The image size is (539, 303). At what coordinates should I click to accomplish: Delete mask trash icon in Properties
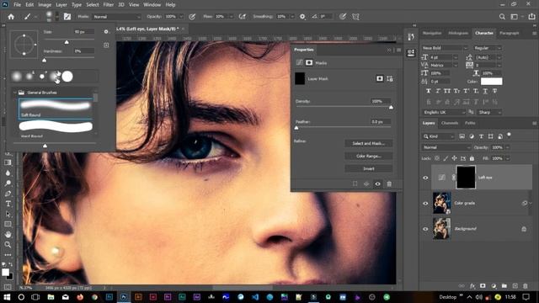click(389, 183)
